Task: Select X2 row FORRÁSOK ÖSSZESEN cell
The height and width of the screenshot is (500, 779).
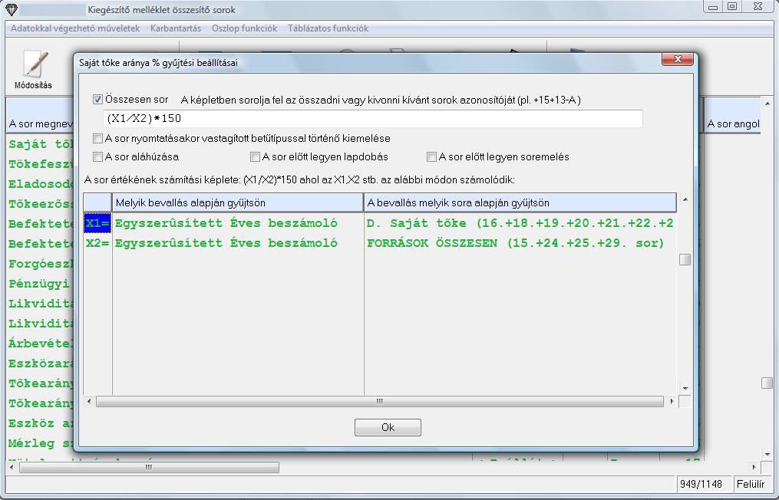Action: 515,243
